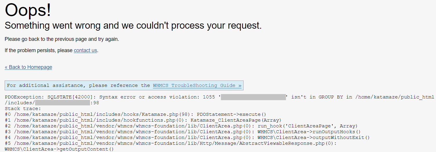Viewport: 436px width, 152px height.
Task: Follow the Back to Homepage link
Action: click(x=28, y=67)
